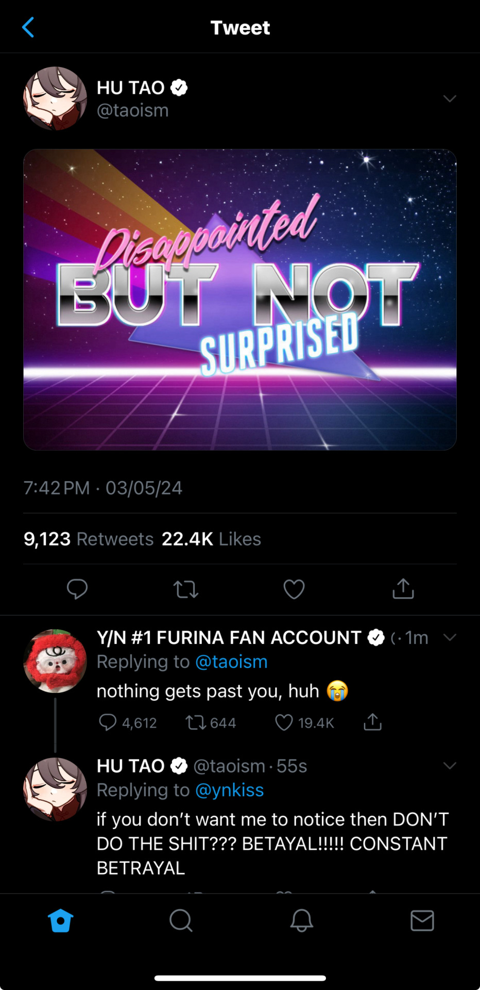Open reply on Furina fan account's tweet
Viewport: 480px width, 990px height.
(x=108, y=722)
